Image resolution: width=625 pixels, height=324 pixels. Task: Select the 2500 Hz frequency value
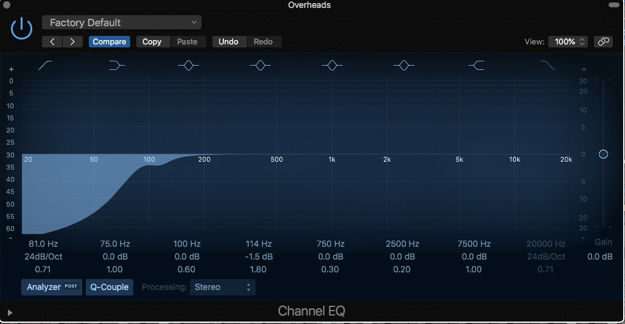(402, 244)
